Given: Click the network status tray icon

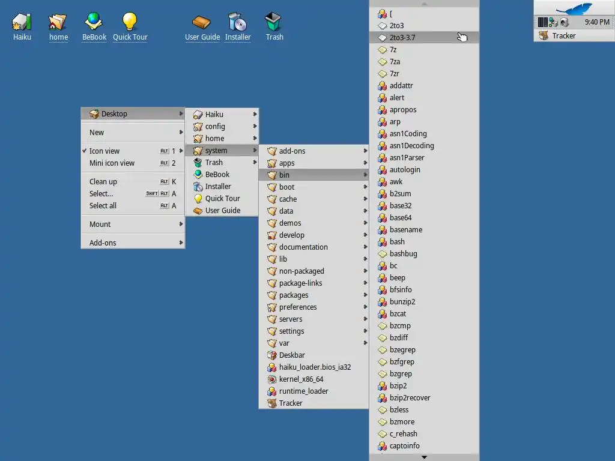Looking at the screenshot, I should [x=553, y=22].
